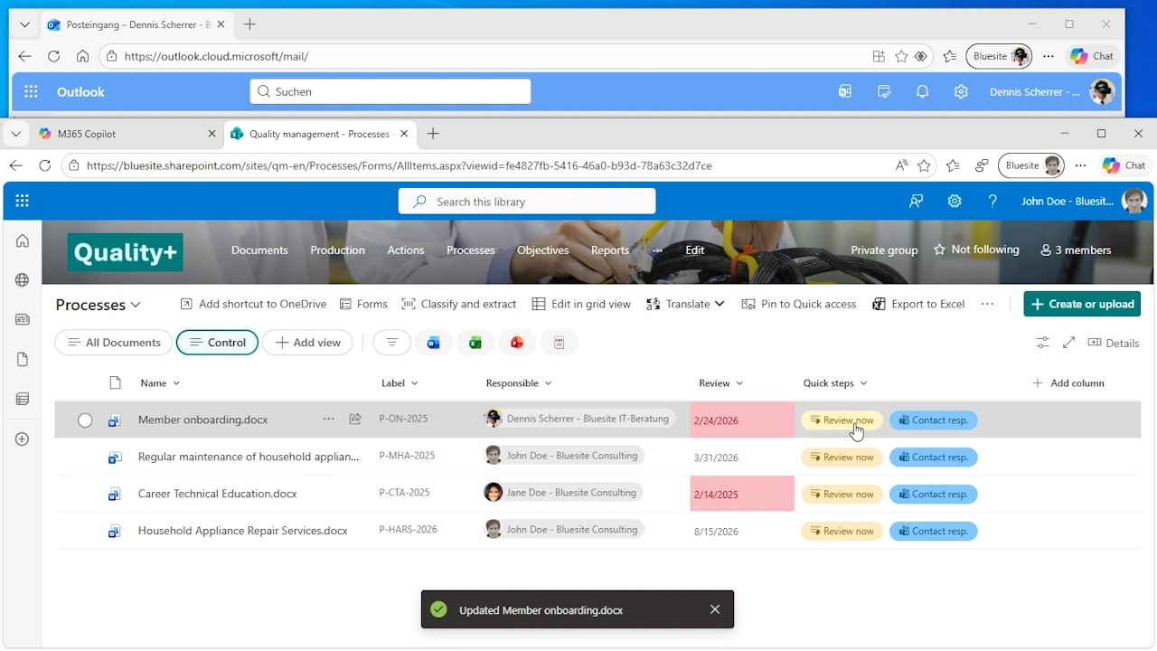Filter library by PDF files icon
Viewport: 1157px width, 651px height.
[560, 343]
